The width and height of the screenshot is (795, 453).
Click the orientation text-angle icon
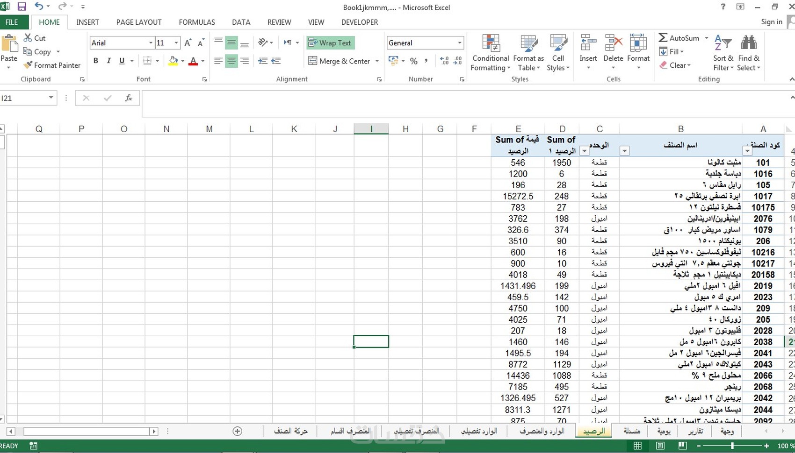pos(263,42)
